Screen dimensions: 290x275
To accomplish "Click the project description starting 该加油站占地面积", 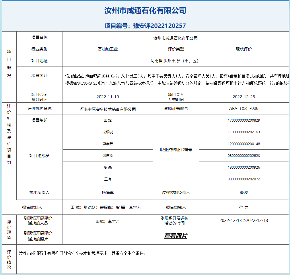I will [177, 76].
